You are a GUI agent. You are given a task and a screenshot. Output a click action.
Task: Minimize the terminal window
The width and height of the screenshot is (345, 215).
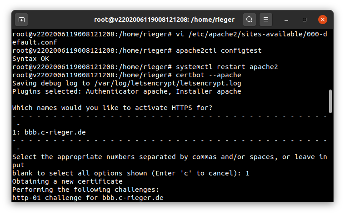pyautogui.click(x=286, y=20)
